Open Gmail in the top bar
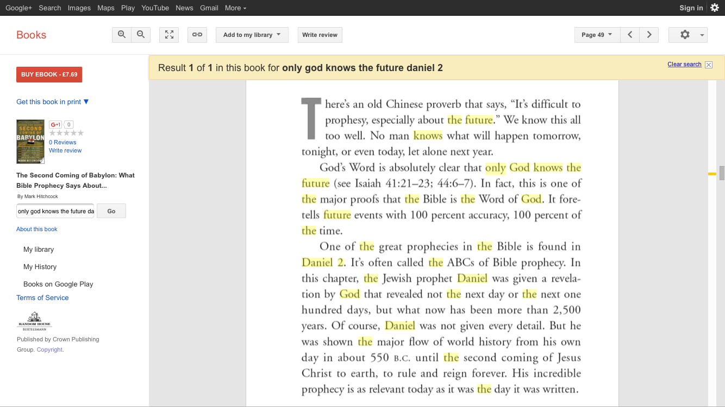Viewport: 725px width, 407px height. tap(209, 8)
